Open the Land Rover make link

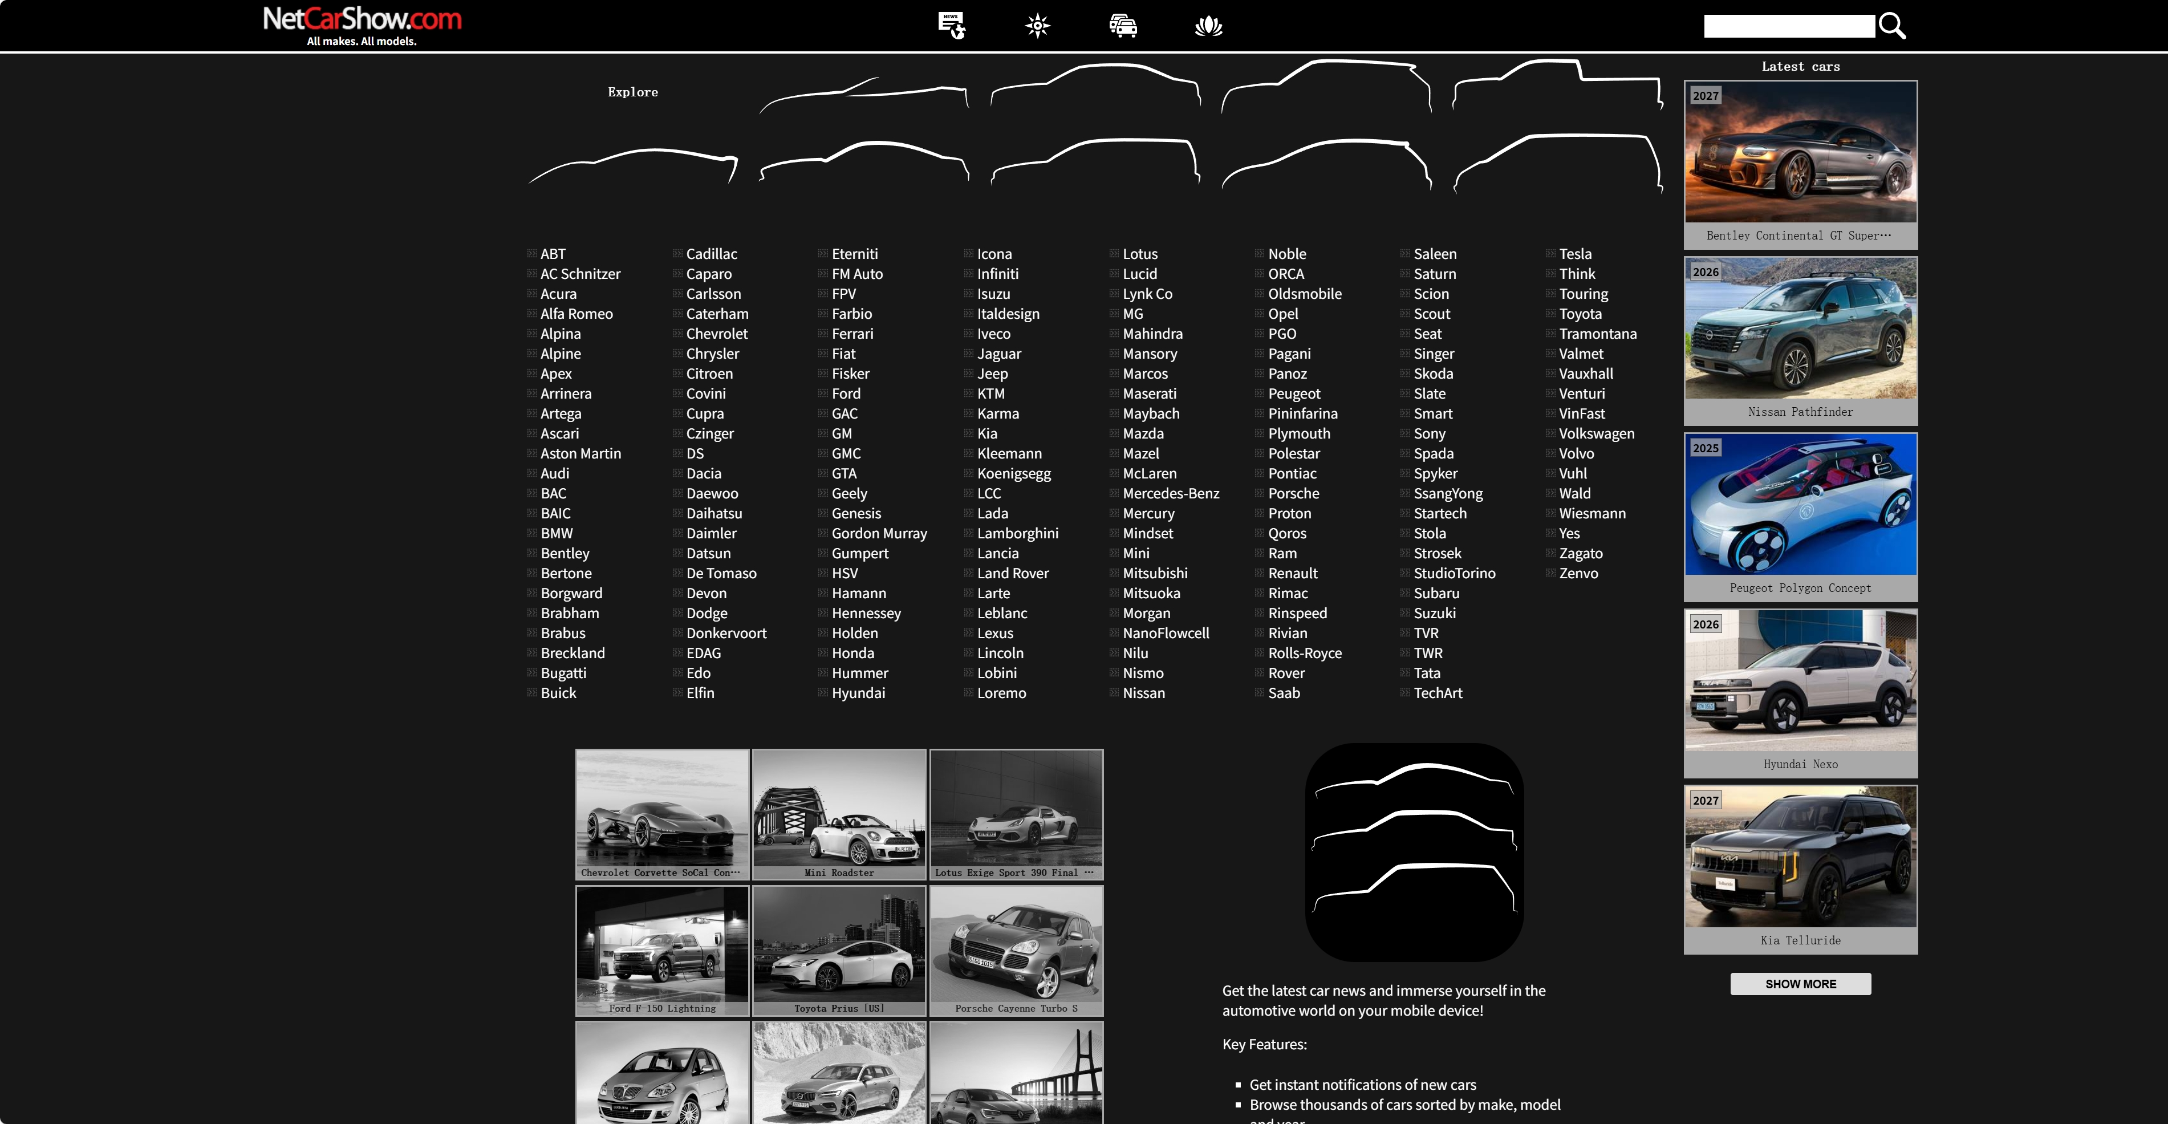pyautogui.click(x=1013, y=573)
